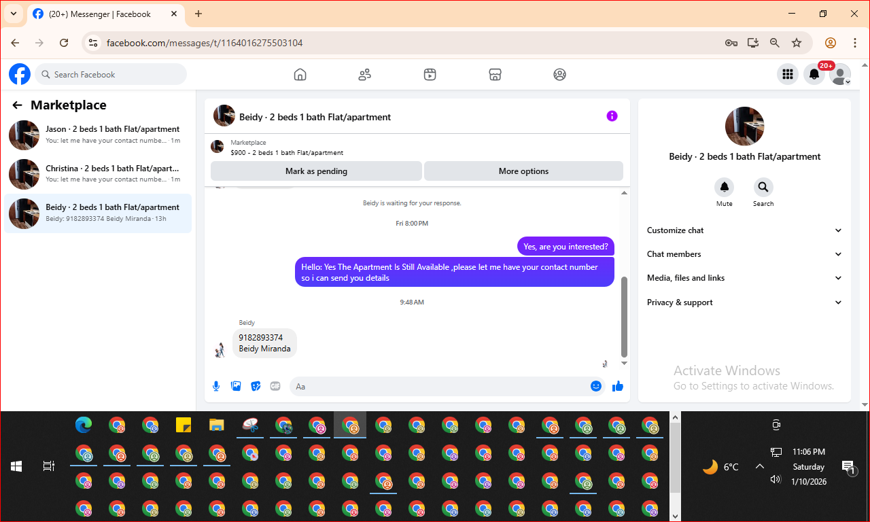Click the chat header title Beidy 2 beds
This screenshot has width=870, height=522.
(315, 117)
